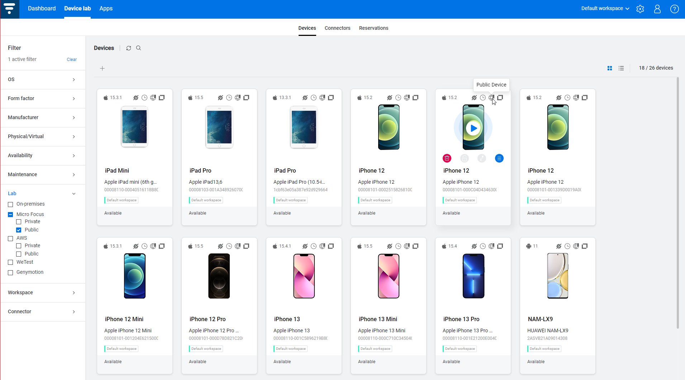This screenshot has height=380, width=685.
Task: Clear all active filters
Action: click(72, 59)
